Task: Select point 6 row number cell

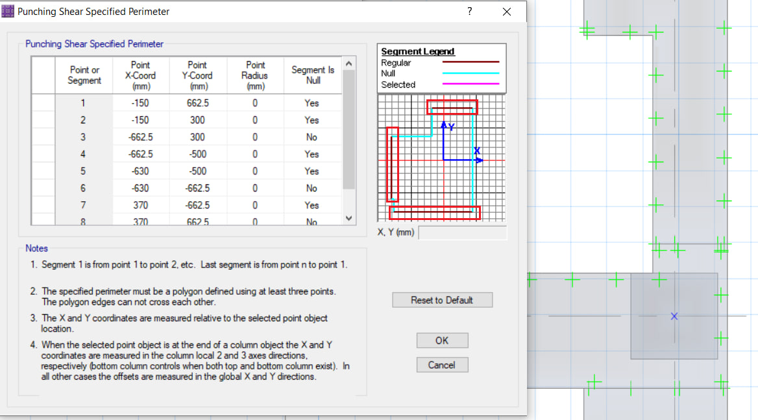Action: point(84,188)
